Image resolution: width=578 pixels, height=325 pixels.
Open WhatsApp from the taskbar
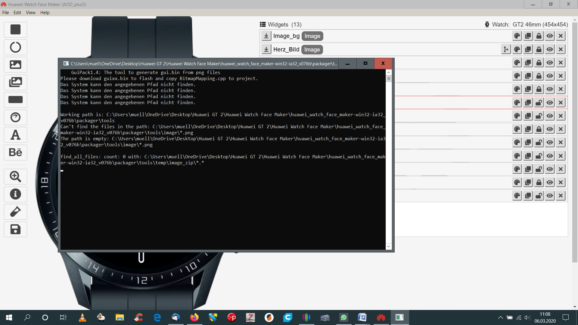343,317
